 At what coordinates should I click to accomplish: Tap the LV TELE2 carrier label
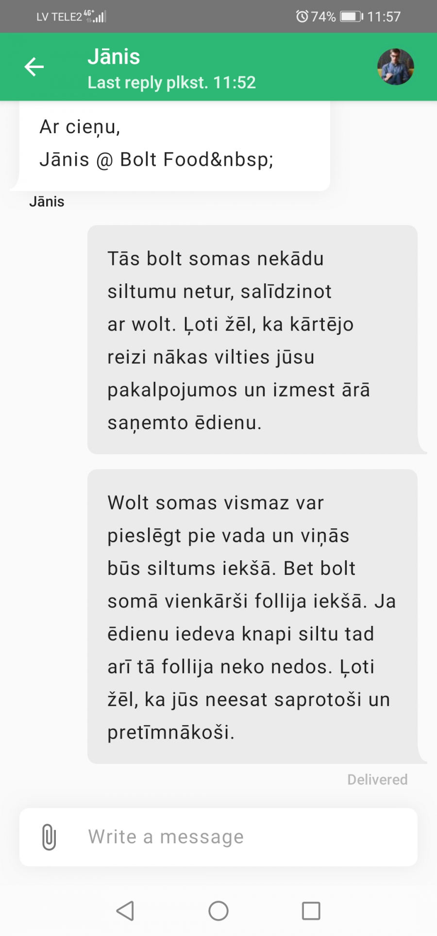point(59,17)
